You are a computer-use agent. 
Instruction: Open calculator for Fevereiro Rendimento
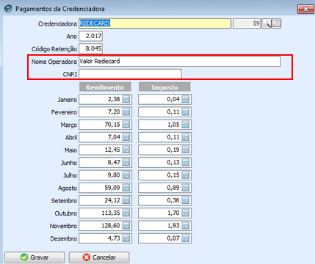pos(126,112)
